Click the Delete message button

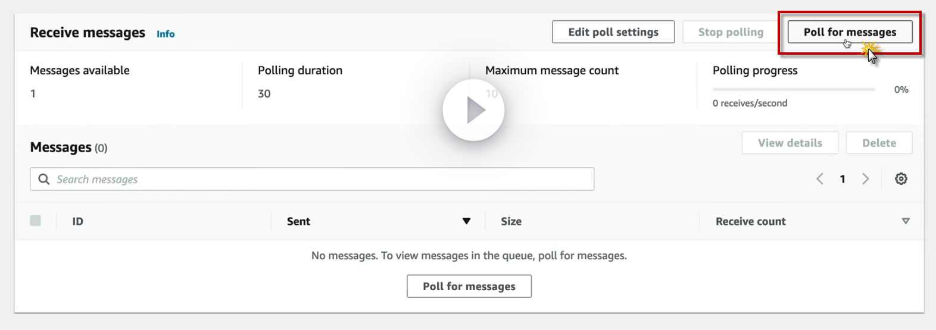(x=879, y=143)
